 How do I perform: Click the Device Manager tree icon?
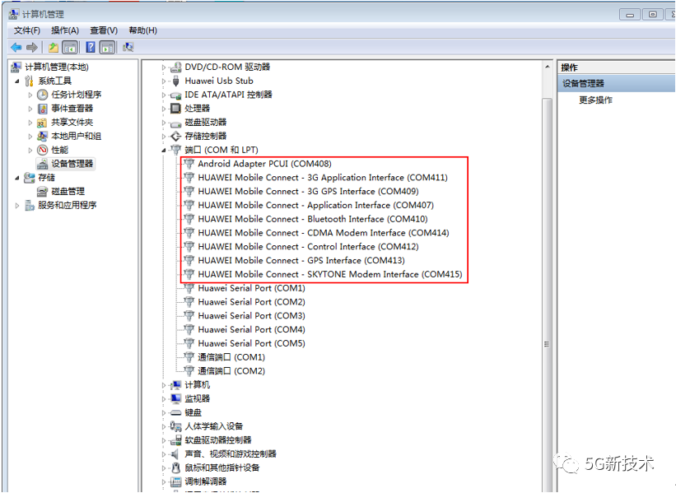click(x=42, y=164)
